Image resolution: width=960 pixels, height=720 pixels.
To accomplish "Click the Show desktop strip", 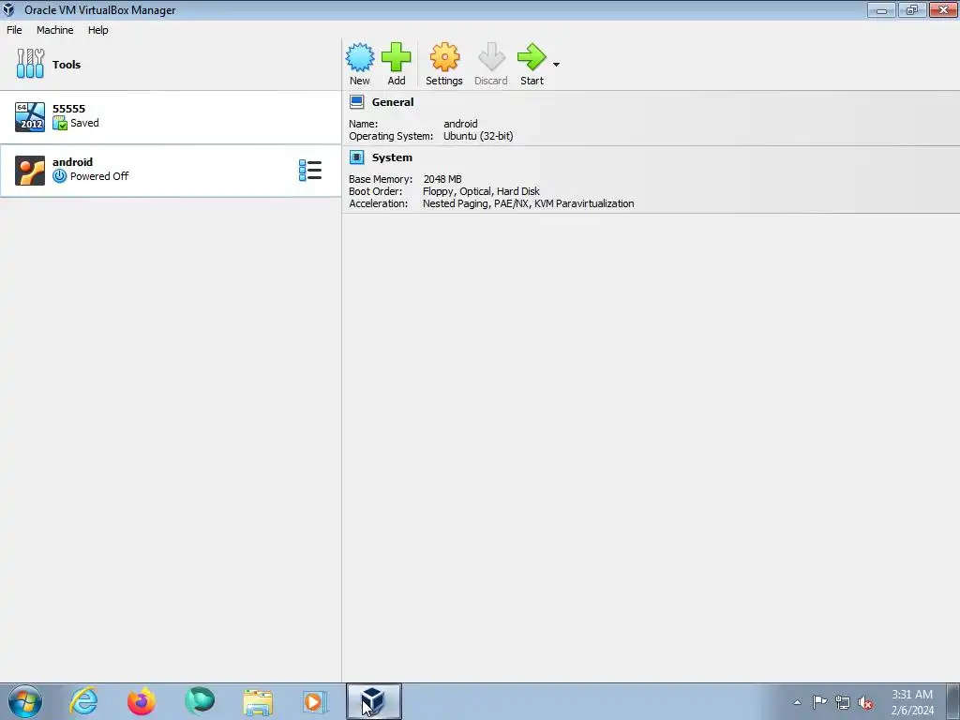I will point(953,701).
